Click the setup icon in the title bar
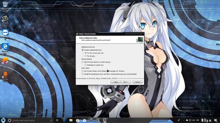This screenshot has height=123, width=220. coord(77,34)
